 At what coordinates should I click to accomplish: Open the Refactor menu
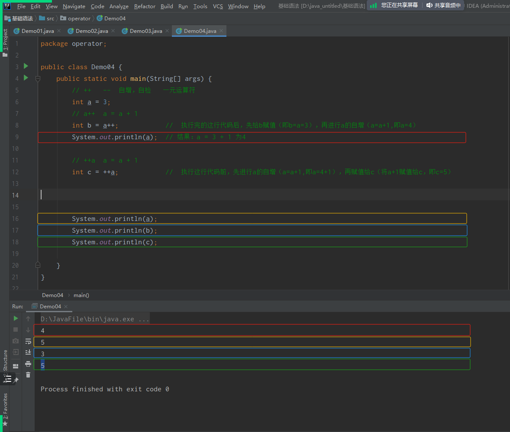[145, 6]
